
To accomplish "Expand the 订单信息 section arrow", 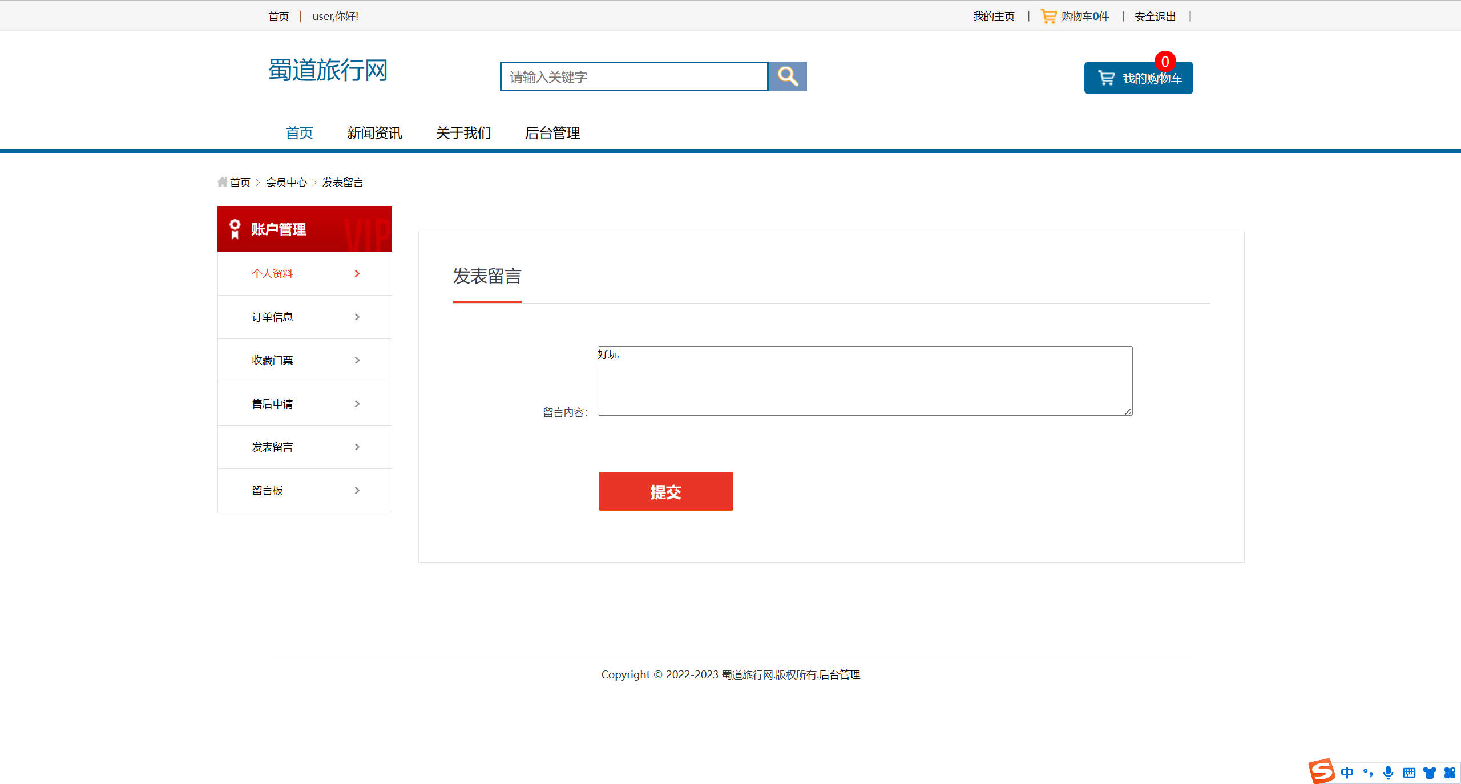I will click(x=357, y=317).
